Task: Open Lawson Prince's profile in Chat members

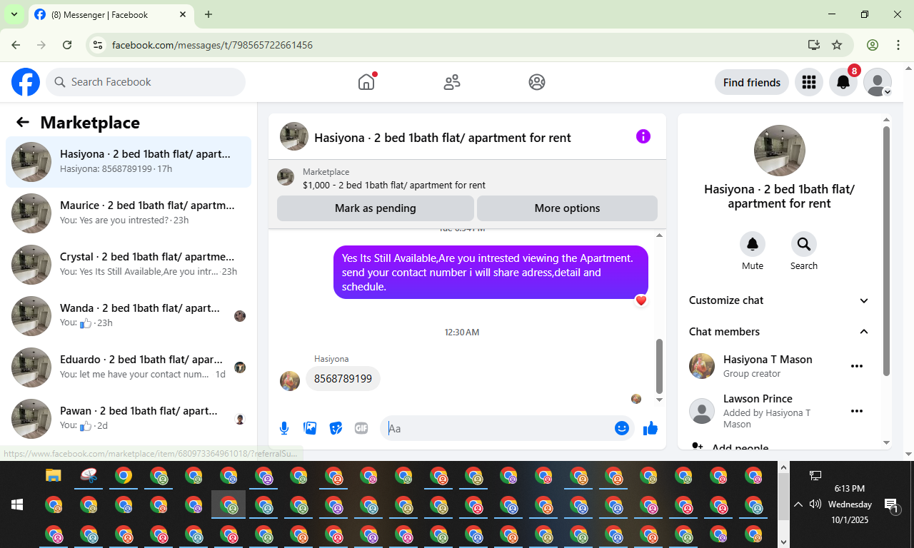Action: click(x=758, y=399)
